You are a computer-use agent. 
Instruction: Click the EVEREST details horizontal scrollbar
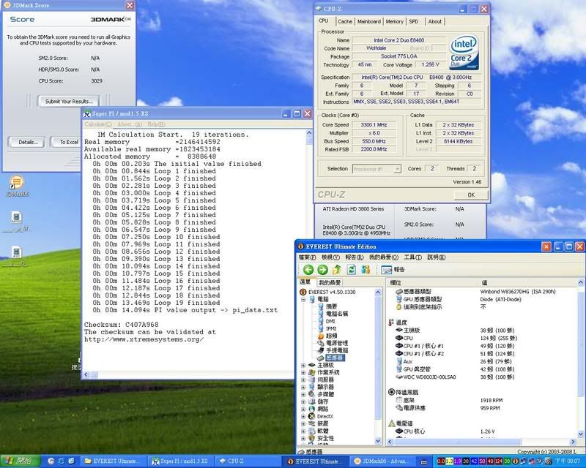point(482,442)
